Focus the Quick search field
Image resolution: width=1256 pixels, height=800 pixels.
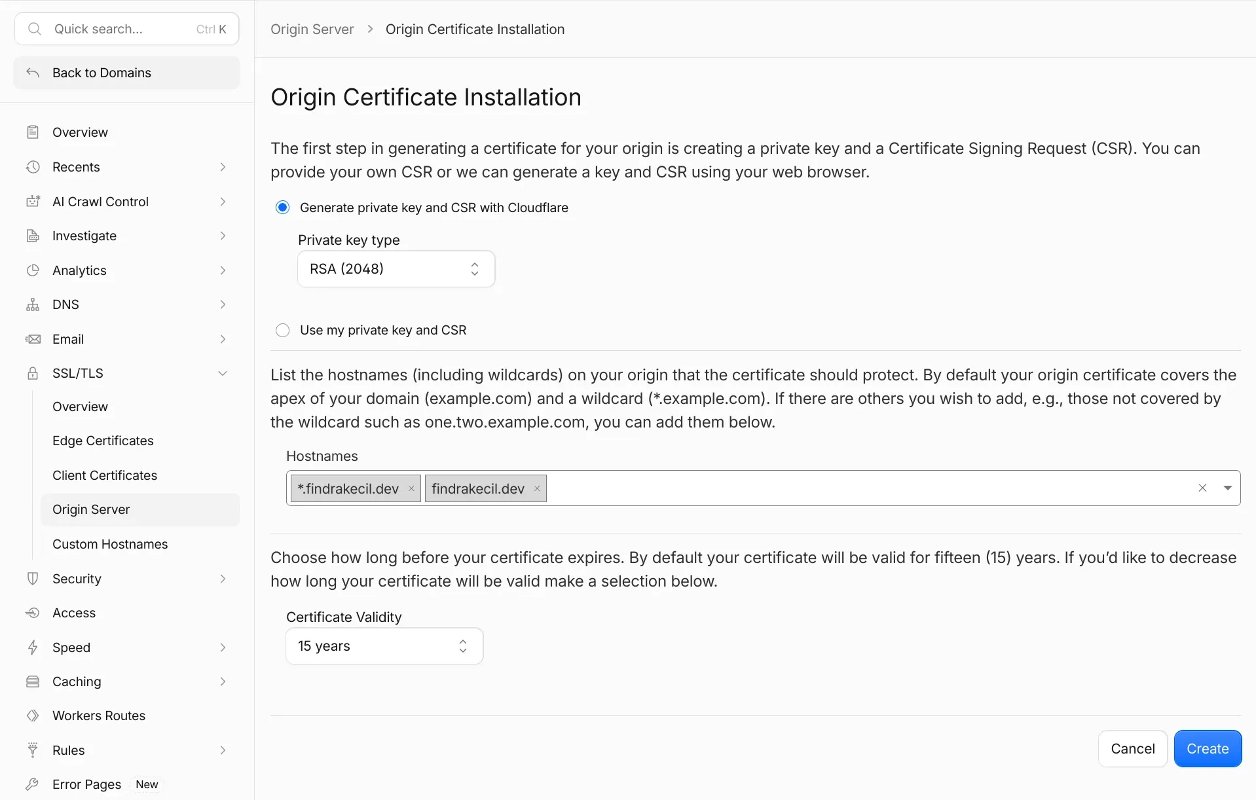[x=127, y=29]
